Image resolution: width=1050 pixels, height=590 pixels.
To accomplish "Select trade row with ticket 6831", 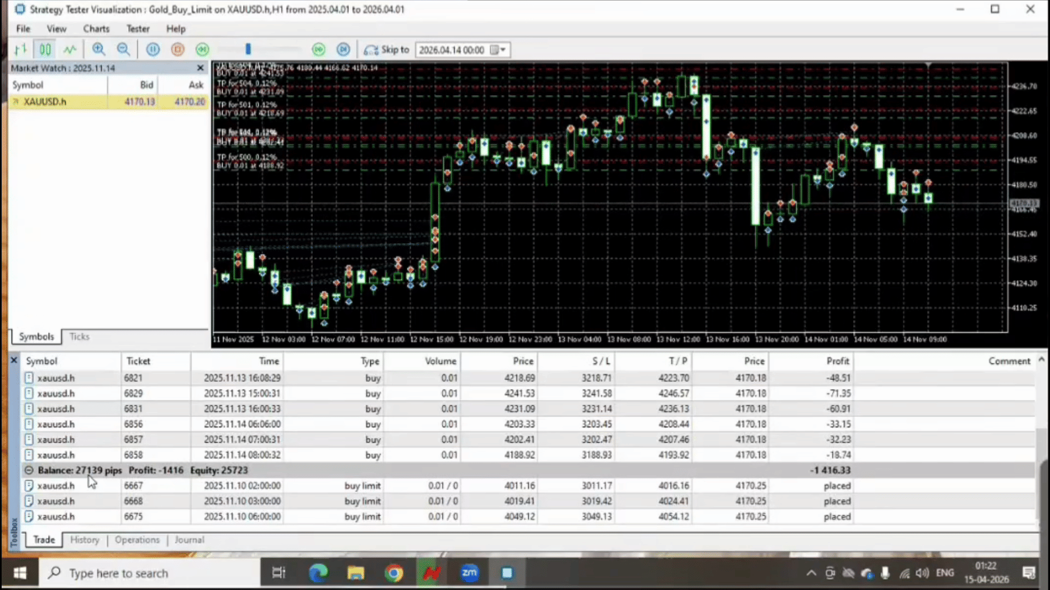I will point(528,409).
